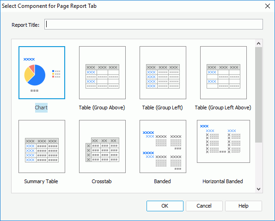Click the Horizontal Banded label
The height and width of the screenshot is (221, 275).
[x=223, y=181]
